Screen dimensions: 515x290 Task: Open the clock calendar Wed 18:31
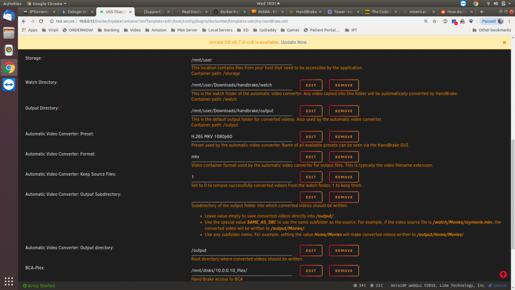click(x=268, y=3)
